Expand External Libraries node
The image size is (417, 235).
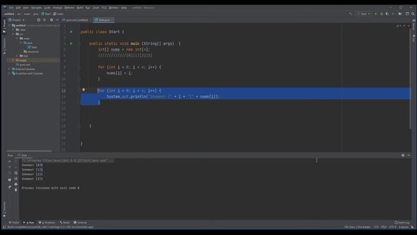pyautogui.click(x=9, y=69)
